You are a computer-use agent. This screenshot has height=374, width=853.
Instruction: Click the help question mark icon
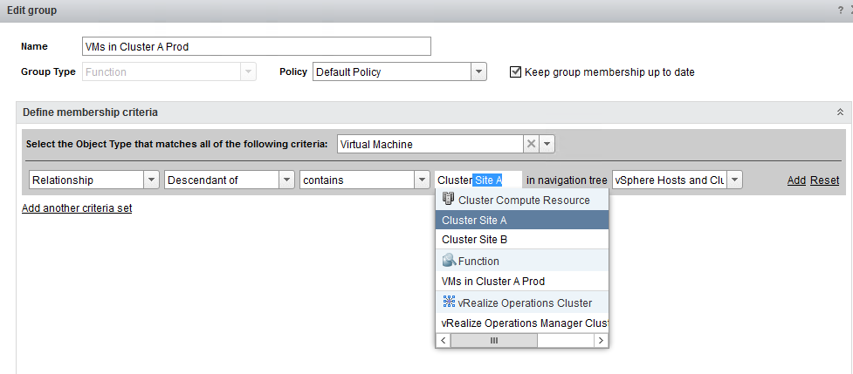pos(838,8)
